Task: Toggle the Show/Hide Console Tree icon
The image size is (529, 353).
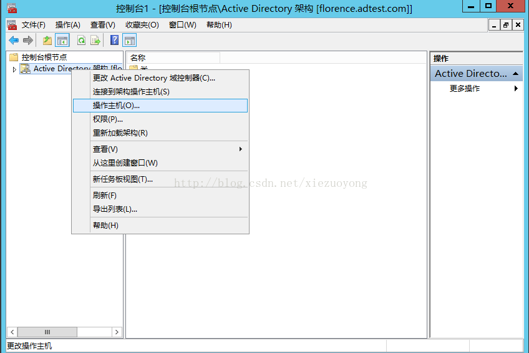Action: pos(62,41)
